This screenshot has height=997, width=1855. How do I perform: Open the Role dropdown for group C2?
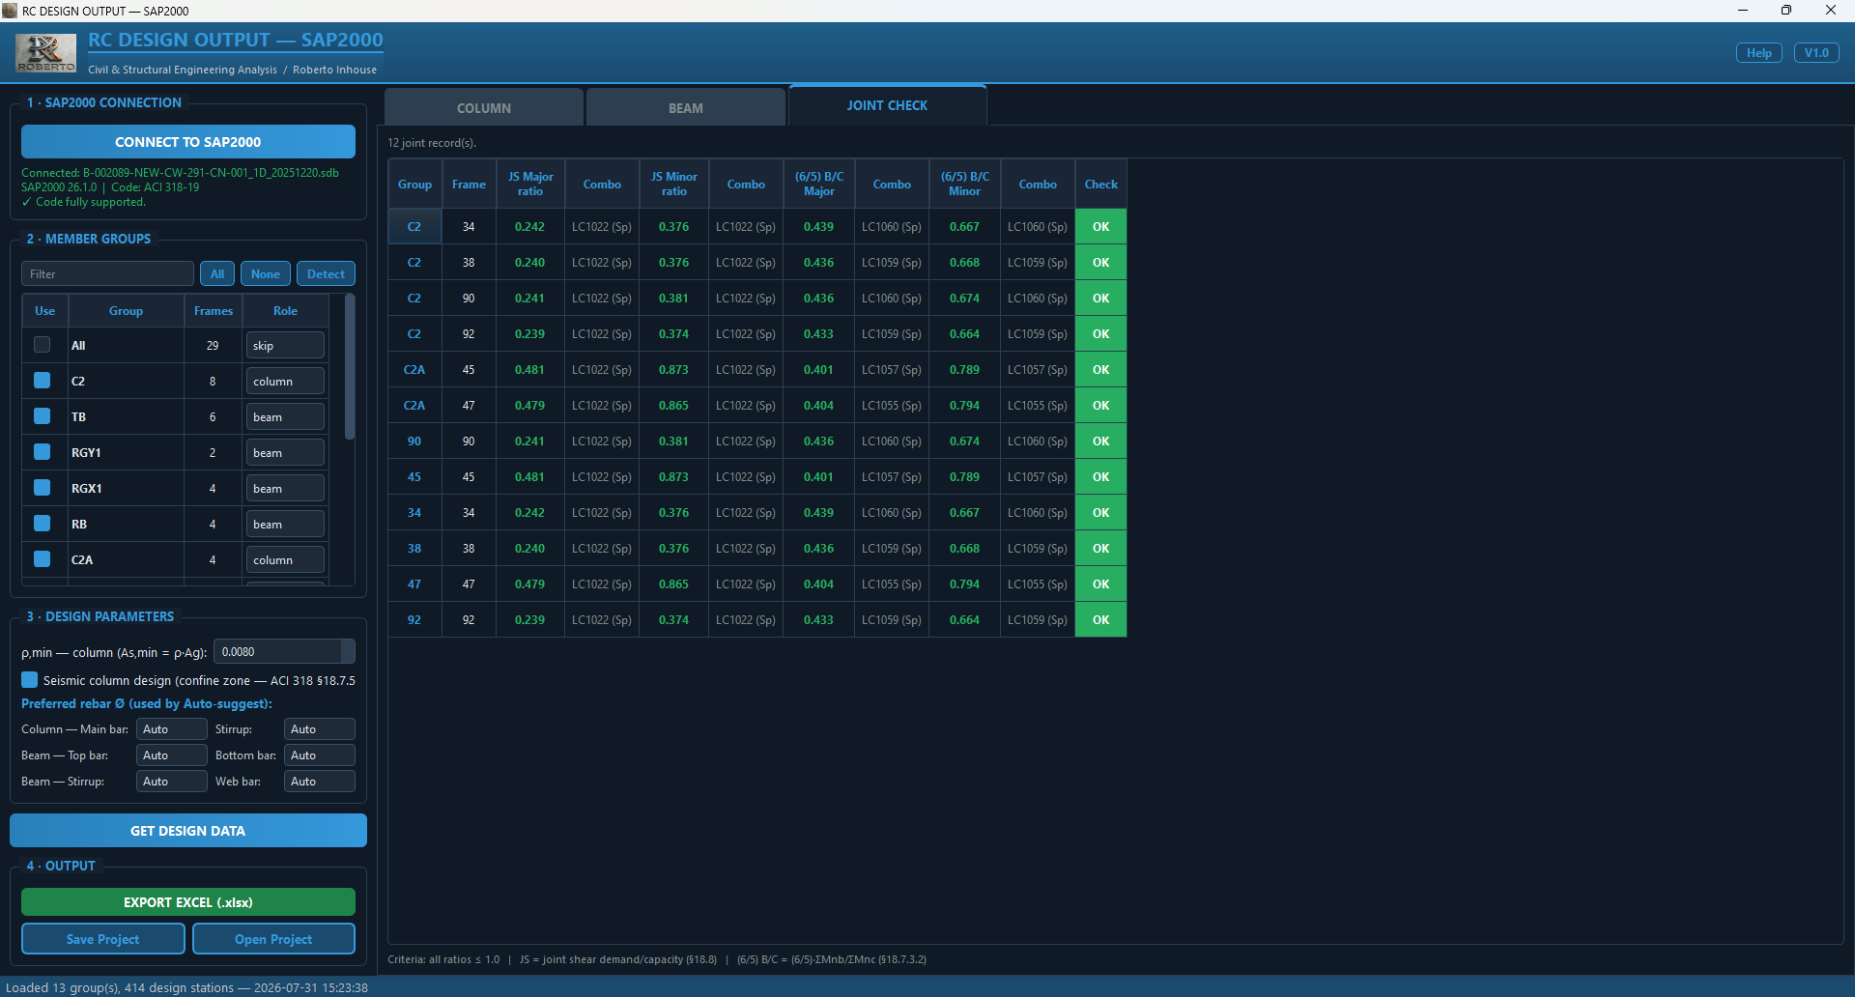pyautogui.click(x=285, y=382)
